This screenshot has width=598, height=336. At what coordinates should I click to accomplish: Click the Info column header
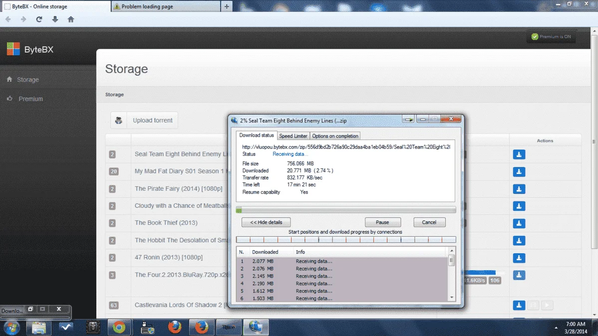tap(300, 252)
